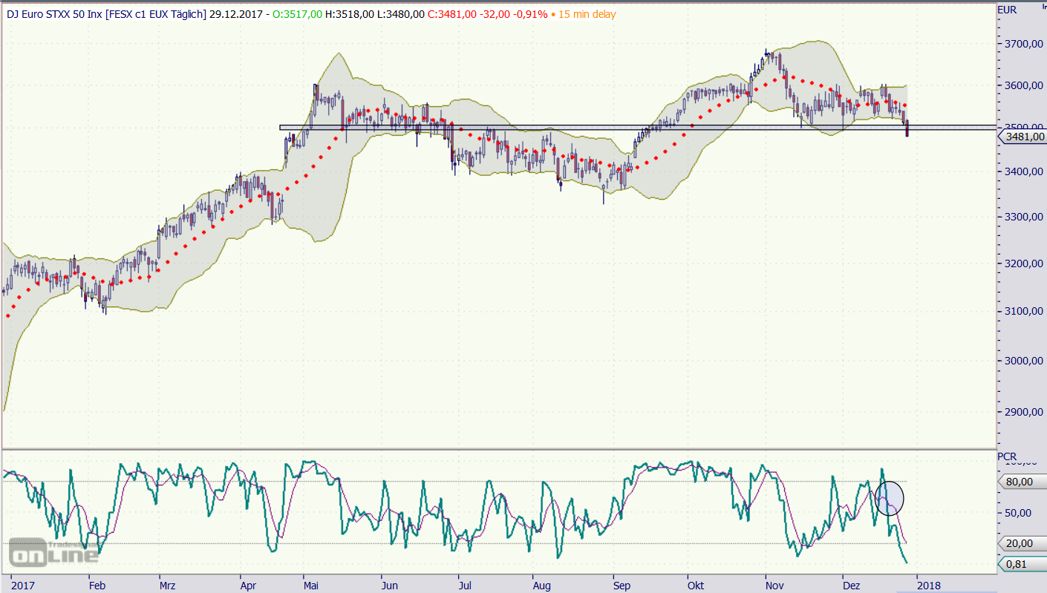Select the circle annotation on the PCR indicator
Image resolution: width=1047 pixels, height=593 pixels.
click(890, 498)
